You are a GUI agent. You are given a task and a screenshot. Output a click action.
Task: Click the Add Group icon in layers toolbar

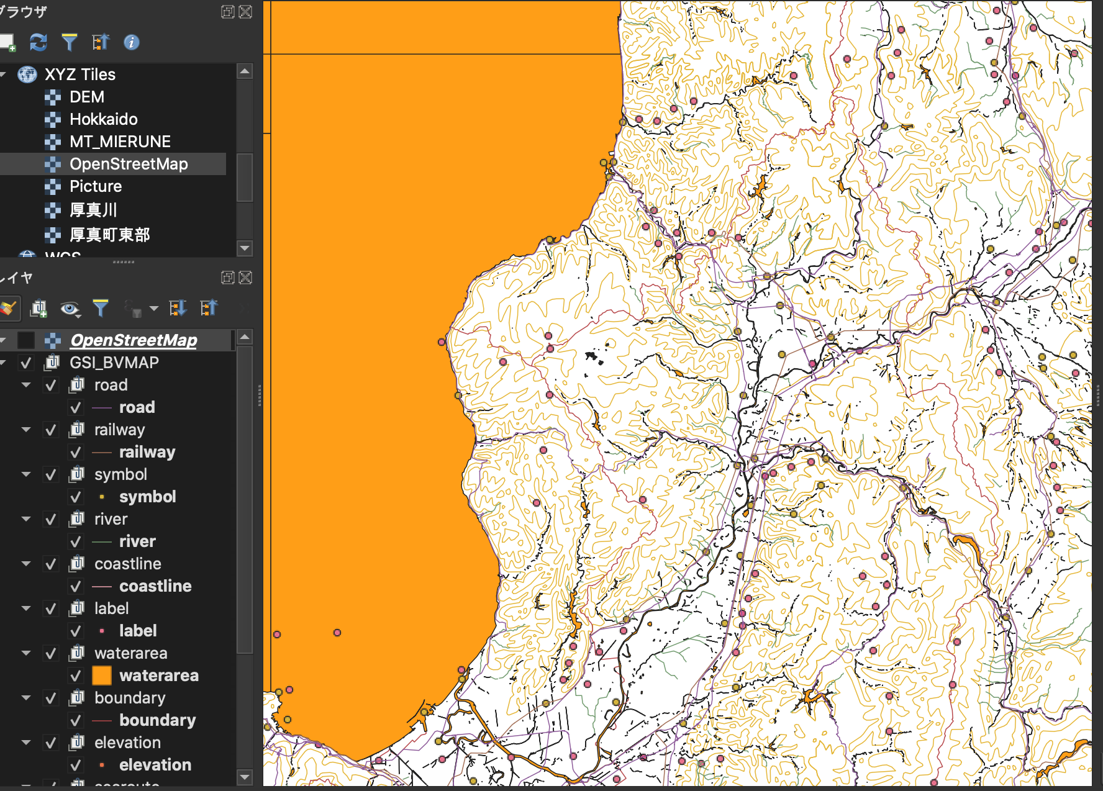(x=39, y=308)
